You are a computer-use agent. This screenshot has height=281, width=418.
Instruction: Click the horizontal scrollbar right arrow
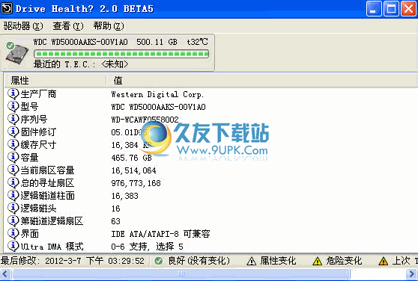tap(412, 274)
